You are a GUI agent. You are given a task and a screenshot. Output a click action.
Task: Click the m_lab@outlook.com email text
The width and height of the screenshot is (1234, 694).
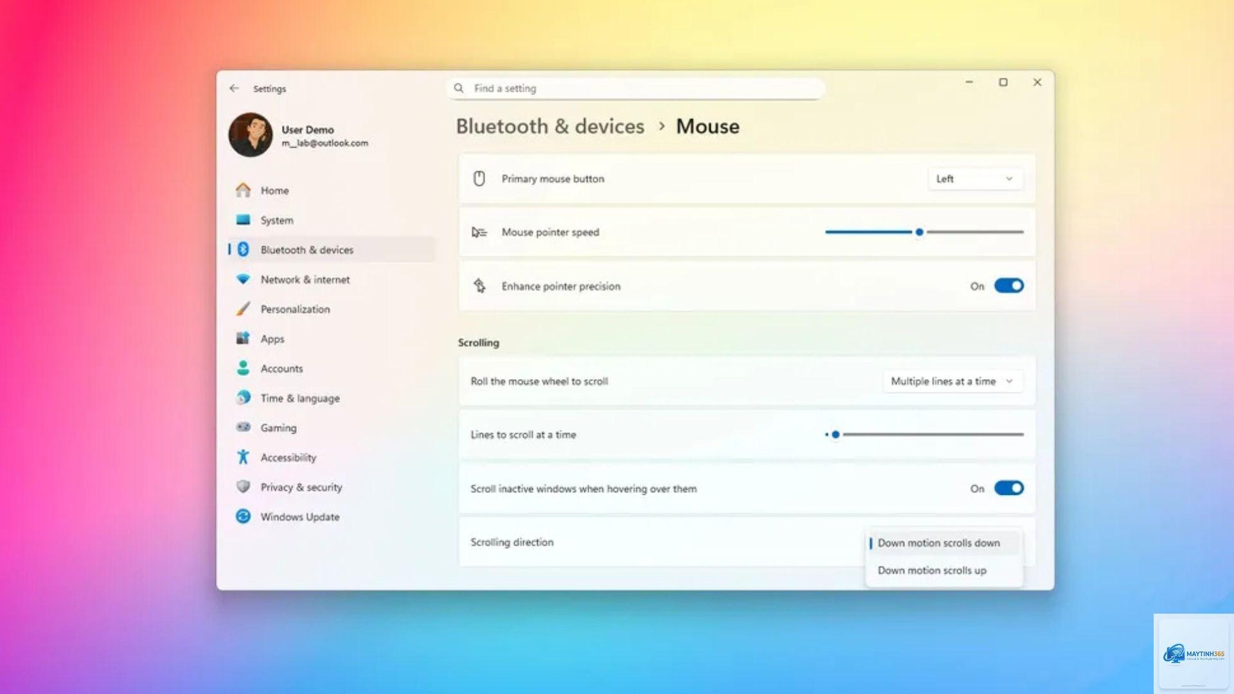pos(325,143)
